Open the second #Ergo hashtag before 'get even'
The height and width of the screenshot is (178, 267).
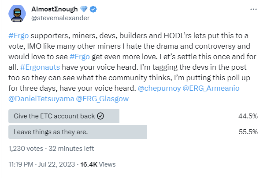80,57
